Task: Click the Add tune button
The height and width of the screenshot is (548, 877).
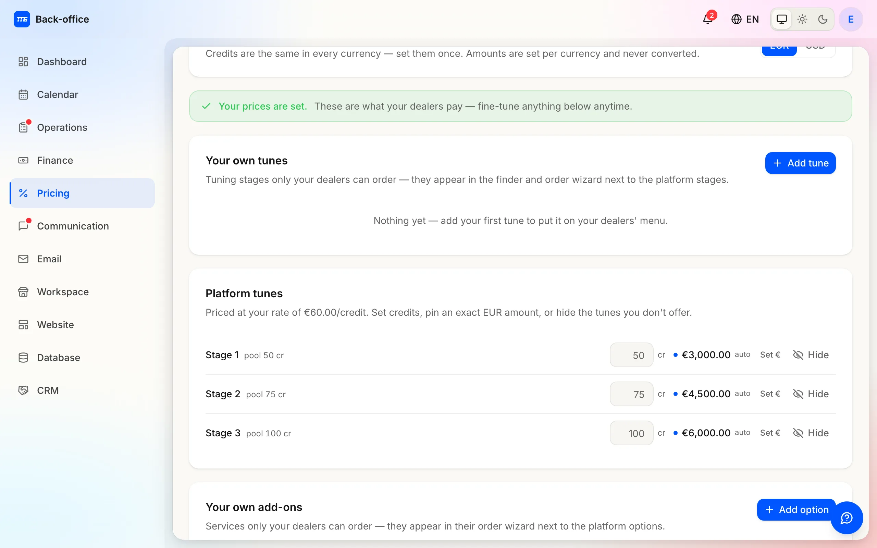Action: pyautogui.click(x=800, y=163)
